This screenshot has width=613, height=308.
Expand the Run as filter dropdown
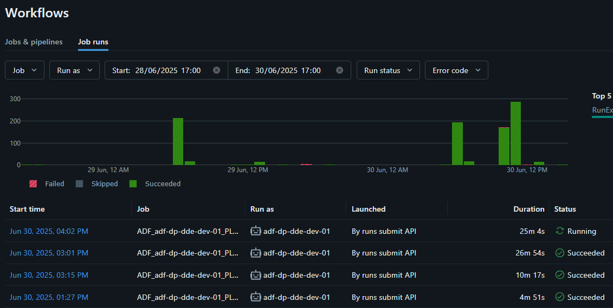tap(74, 70)
